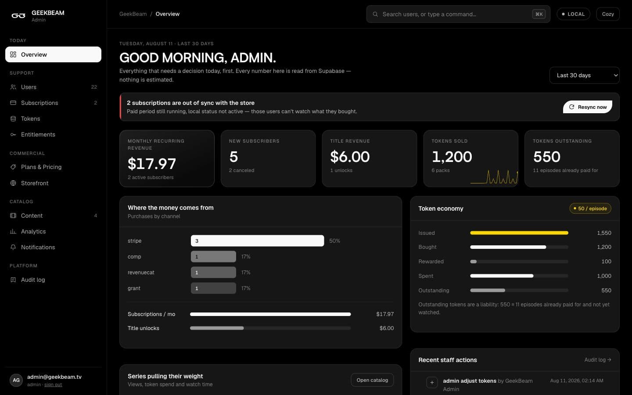This screenshot has height=395, width=632.
Task: Select Tokens in the sidebar
Action: (53, 118)
